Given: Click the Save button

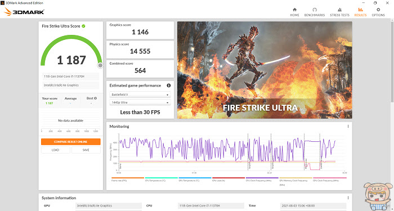Looking at the screenshot, I should click(x=86, y=150).
